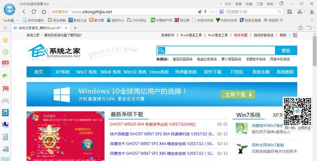Open the 影视大全 bookmark
This screenshot has height=161, width=317.
[77, 20]
